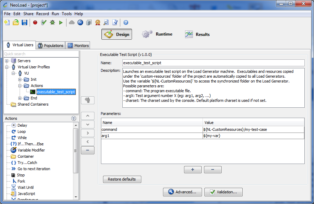
Task: Move item down with the down arrow button
Action: pyautogui.click(x=88, y=125)
